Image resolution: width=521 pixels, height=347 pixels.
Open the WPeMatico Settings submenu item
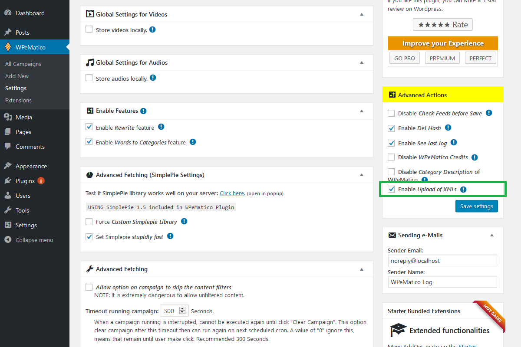(16, 88)
